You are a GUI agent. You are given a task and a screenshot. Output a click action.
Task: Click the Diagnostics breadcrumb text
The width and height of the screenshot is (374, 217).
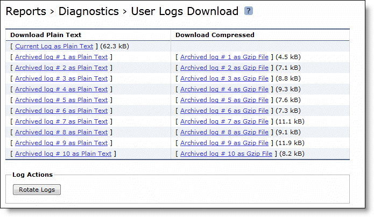88,11
